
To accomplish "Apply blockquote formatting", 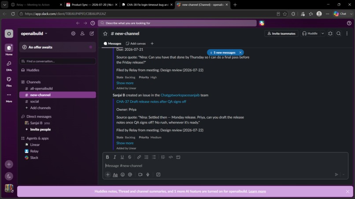I will pos(163,157).
